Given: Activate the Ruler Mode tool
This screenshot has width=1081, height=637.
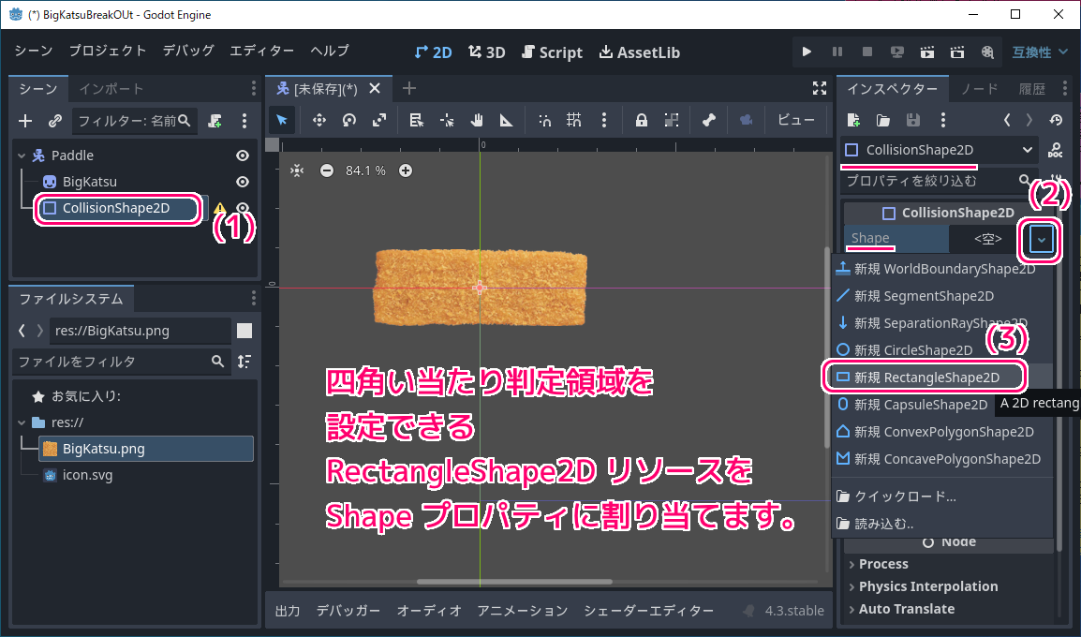Looking at the screenshot, I should point(507,120).
